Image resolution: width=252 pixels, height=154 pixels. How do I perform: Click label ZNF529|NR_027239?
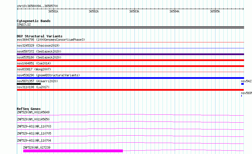pyautogui.click(x=37, y=148)
